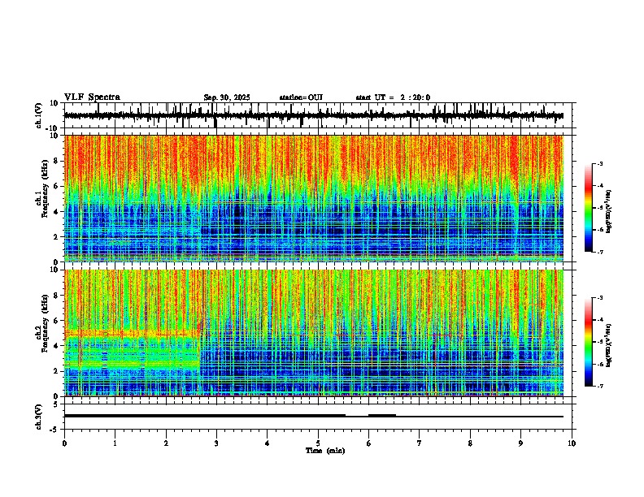Viewport: 644px width, 497px height.
Task: Click the time axis tick label "1"
Action: click(x=115, y=443)
